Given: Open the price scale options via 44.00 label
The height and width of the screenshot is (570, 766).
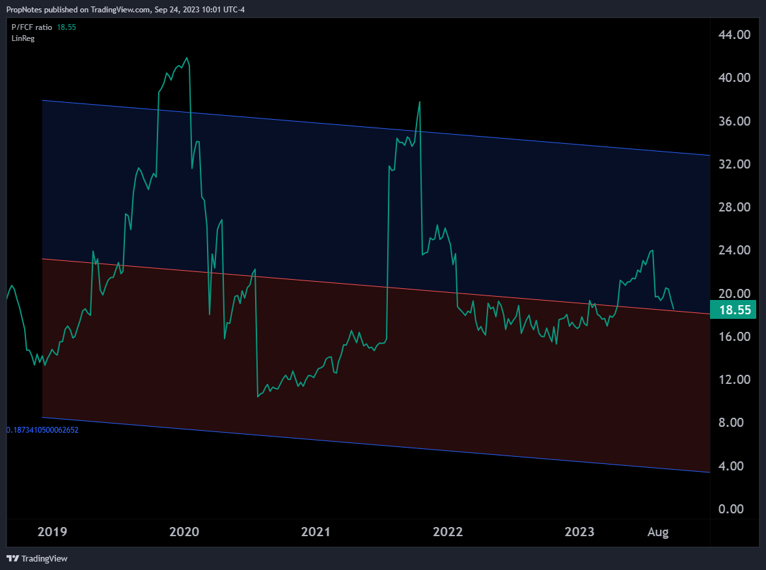Looking at the screenshot, I should pyautogui.click(x=734, y=35).
